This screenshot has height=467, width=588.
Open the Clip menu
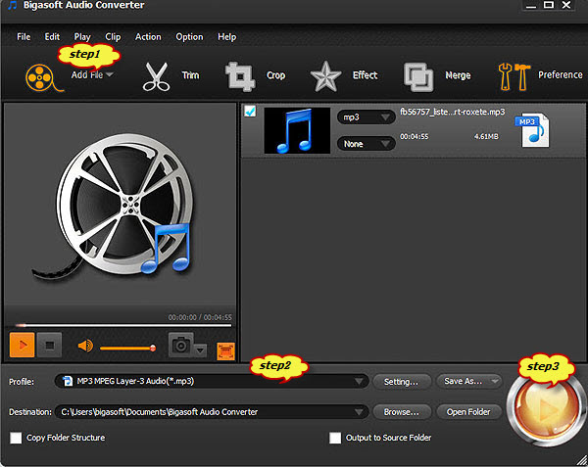(x=113, y=36)
